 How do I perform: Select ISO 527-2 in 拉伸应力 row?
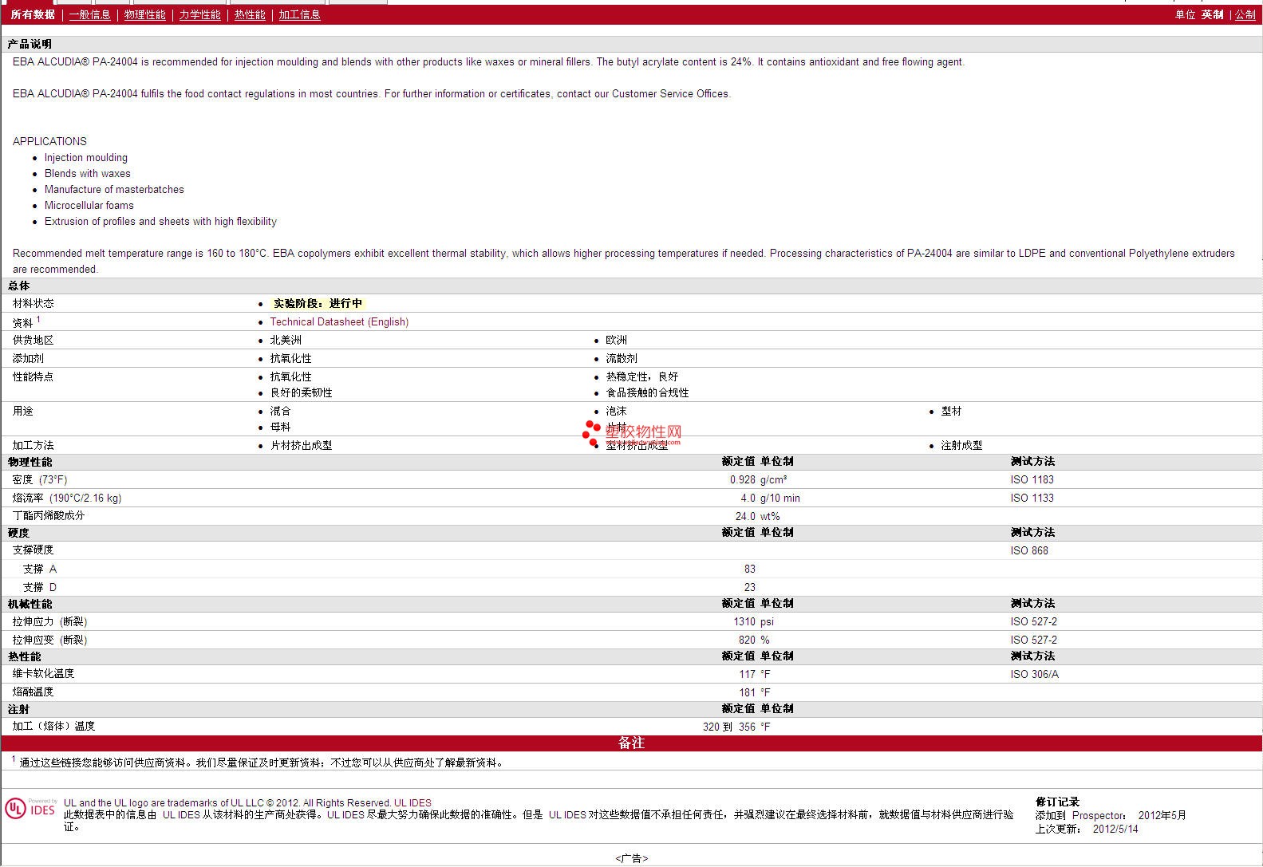coord(1033,621)
